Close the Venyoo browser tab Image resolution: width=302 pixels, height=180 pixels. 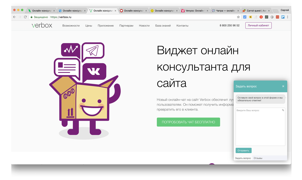click(x=207, y=11)
